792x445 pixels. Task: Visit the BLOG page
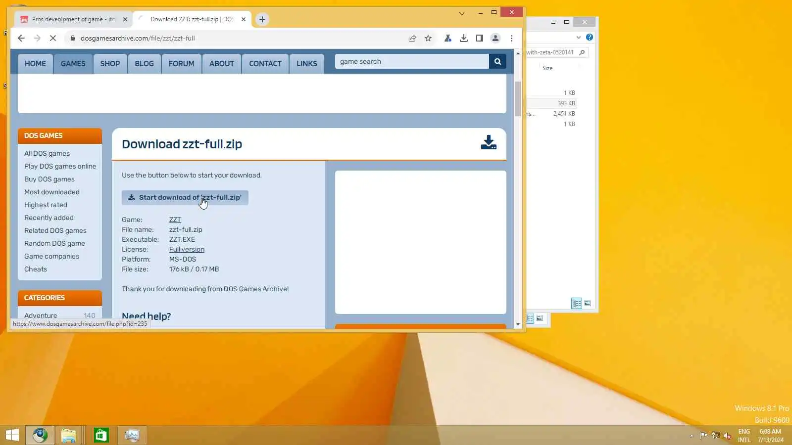coord(144,64)
